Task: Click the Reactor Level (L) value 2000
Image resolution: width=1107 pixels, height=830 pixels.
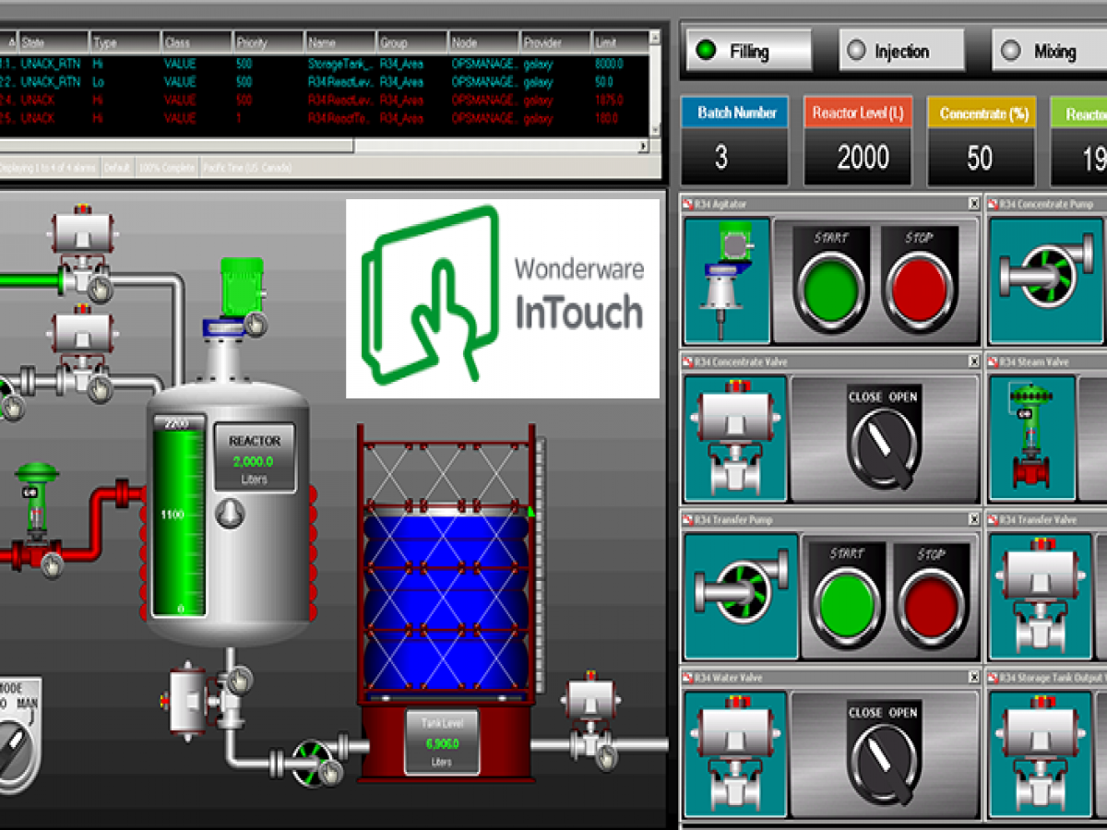Action: (863, 158)
